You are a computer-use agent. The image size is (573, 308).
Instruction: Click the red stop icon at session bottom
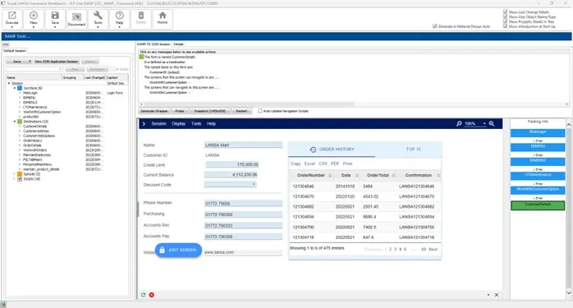[152, 295]
